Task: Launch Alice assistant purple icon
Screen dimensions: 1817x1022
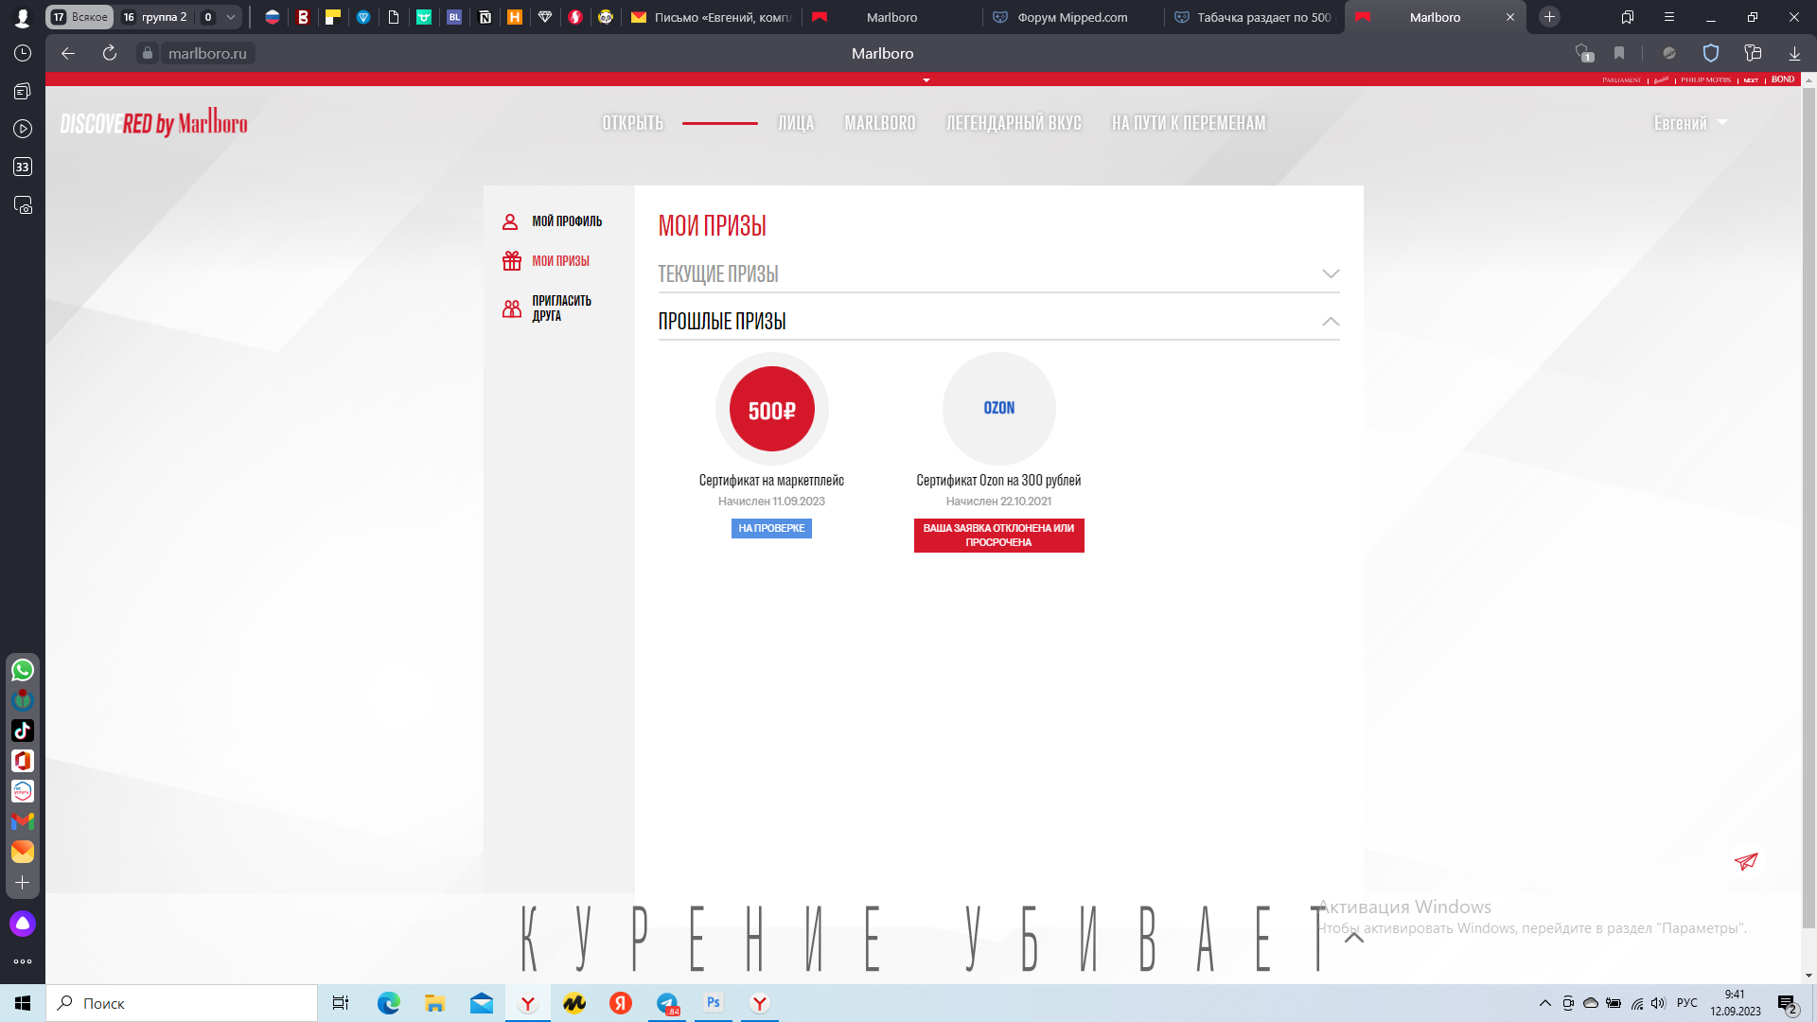Action: tap(23, 924)
